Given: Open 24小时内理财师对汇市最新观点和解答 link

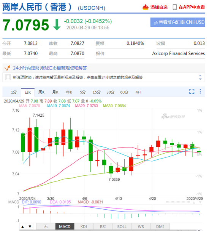Looking at the screenshot, I should tap(50, 68).
